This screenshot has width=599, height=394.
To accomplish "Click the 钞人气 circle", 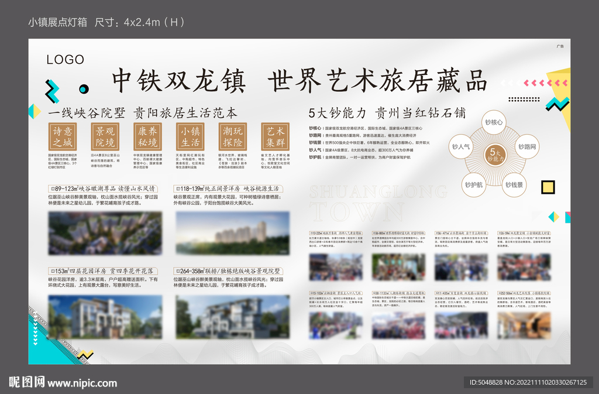I will (x=461, y=146).
